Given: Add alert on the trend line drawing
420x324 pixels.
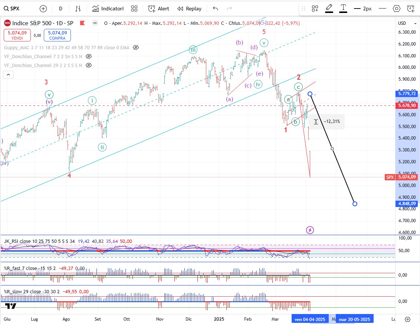Looking at the screenshot, I should click(x=411, y=9).
